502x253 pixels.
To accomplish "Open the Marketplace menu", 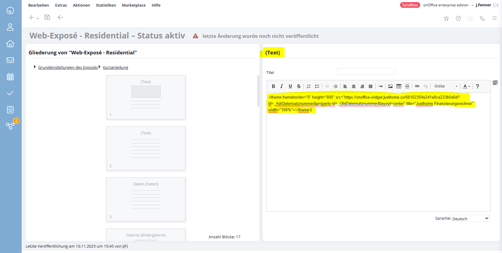I will click(x=134, y=5).
